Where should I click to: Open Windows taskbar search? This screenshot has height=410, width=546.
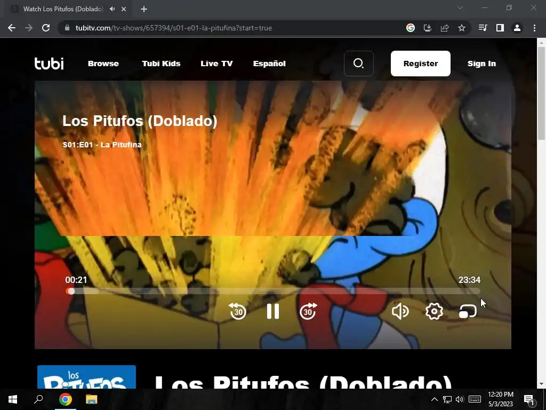[x=38, y=399]
